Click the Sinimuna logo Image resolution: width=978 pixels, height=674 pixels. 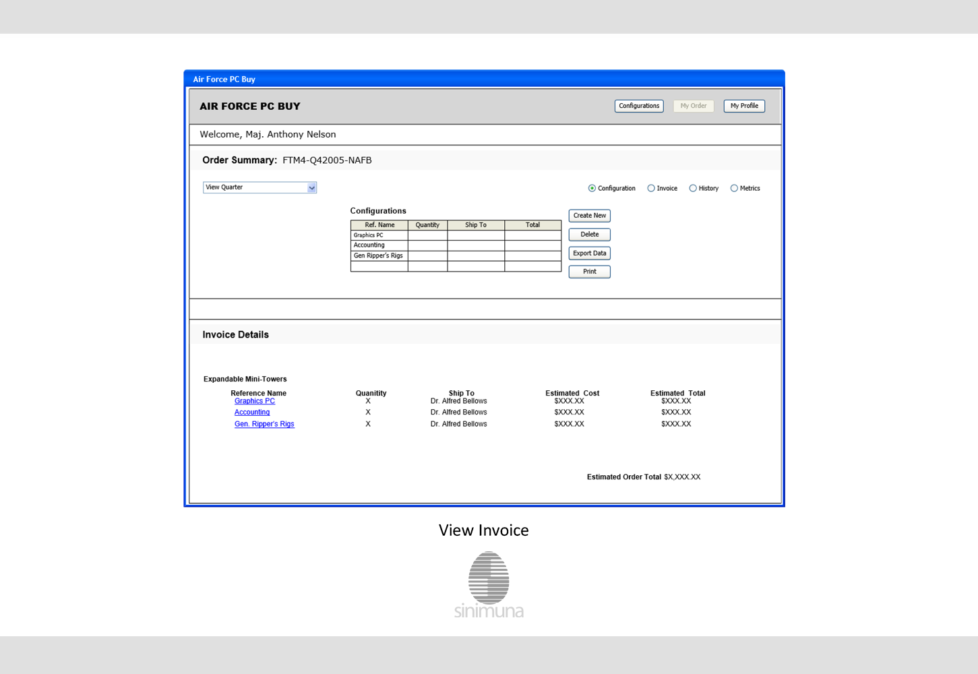[x=489, y=585]
